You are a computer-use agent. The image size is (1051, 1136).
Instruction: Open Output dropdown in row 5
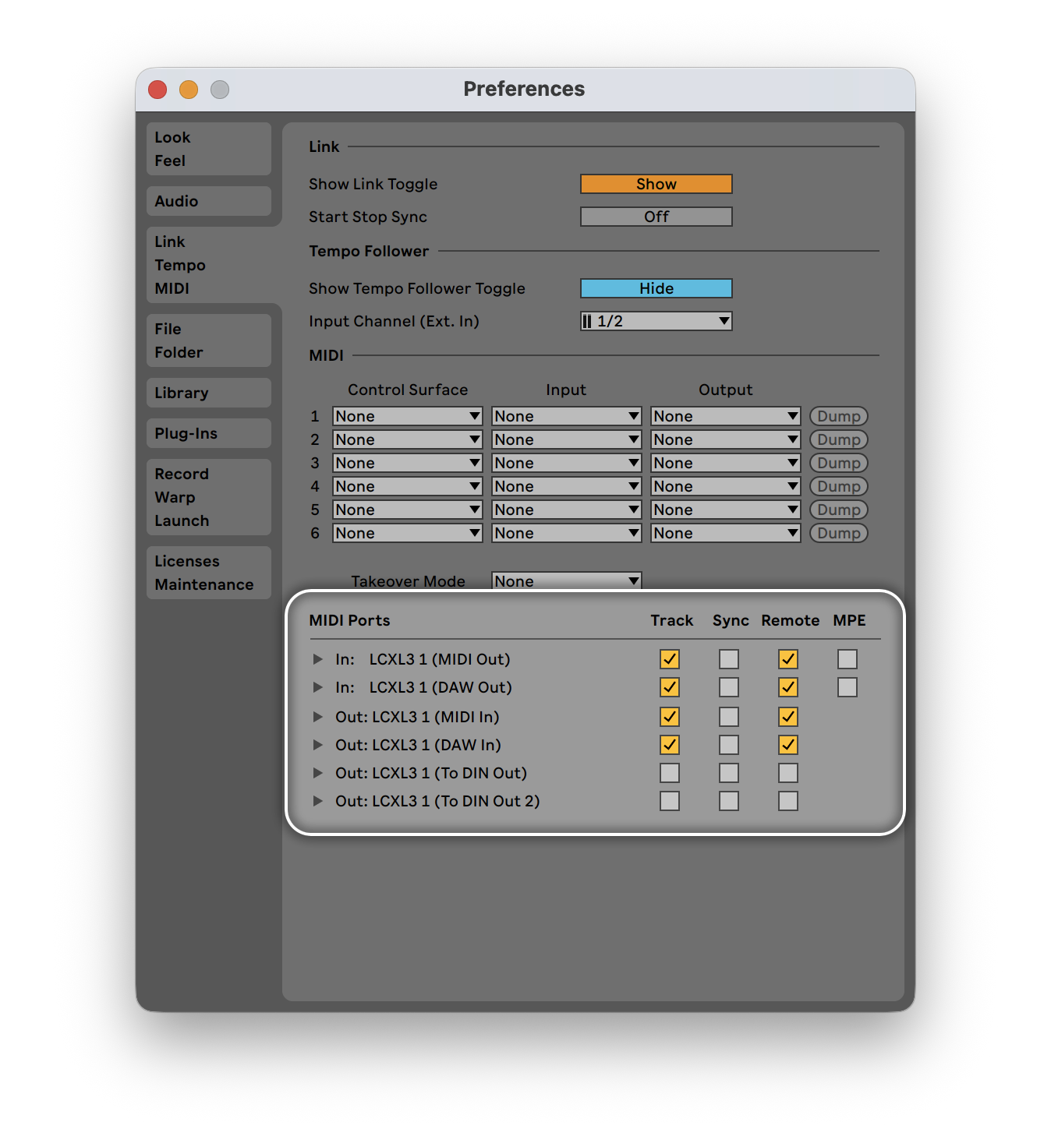(x=726, y=510)
